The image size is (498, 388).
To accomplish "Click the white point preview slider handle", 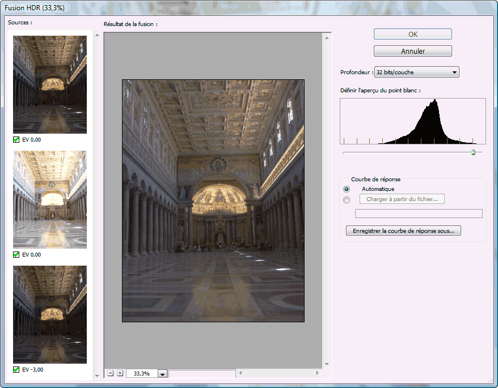I will coord(473,152).
